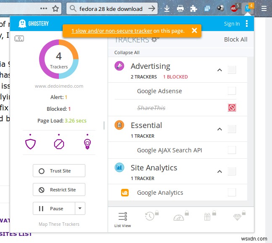Click the Google Analytics tracker name
Screen dimensions: 272x243
[x=160, y=193]
